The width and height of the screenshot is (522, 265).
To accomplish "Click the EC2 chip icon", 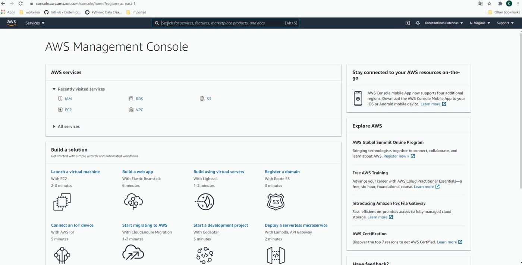I will click(x=60, y=110).
